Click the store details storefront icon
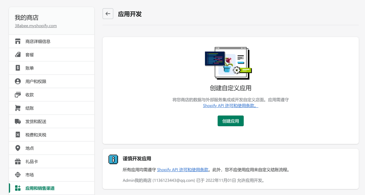 pyautogui.click(x=18, y=41)
